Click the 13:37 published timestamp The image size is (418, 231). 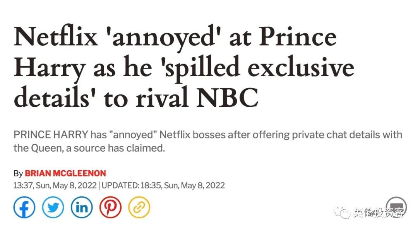coord(55,185)
